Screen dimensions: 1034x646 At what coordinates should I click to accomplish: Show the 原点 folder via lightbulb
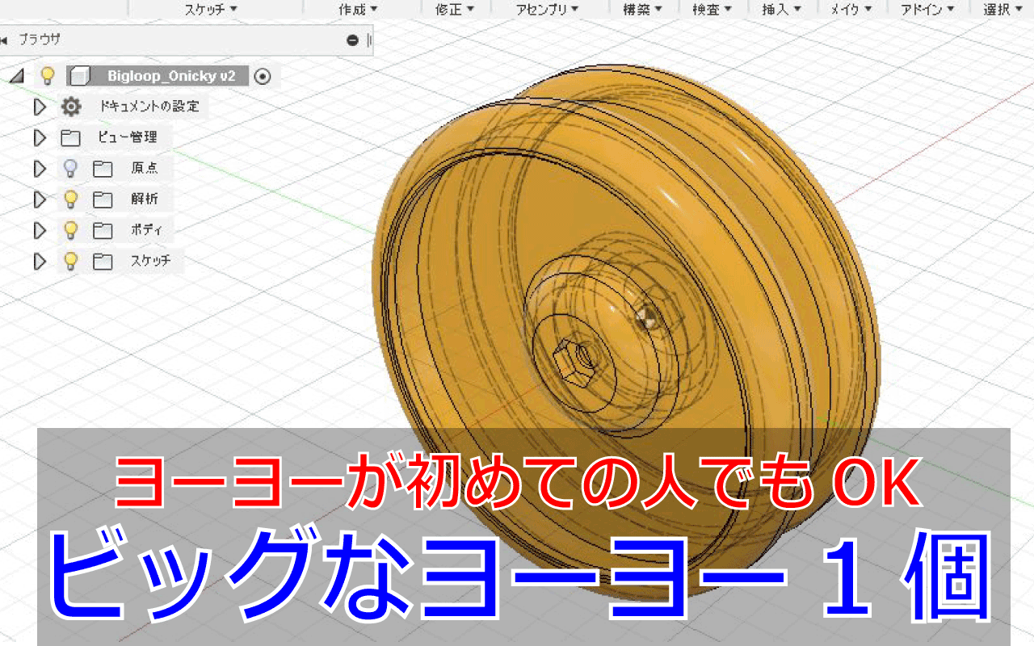pos(70,168)
